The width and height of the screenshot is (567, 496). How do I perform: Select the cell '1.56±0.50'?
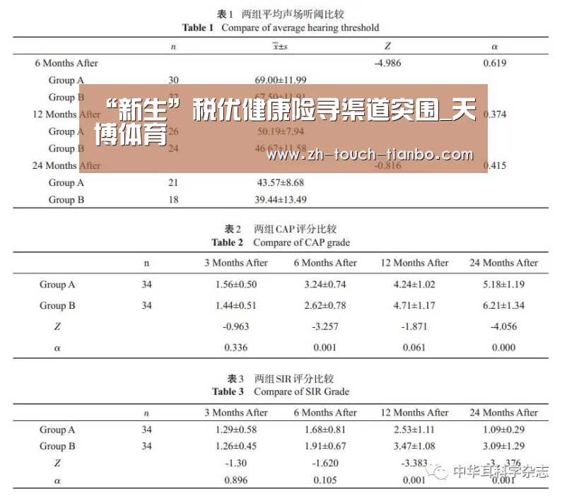236,285
